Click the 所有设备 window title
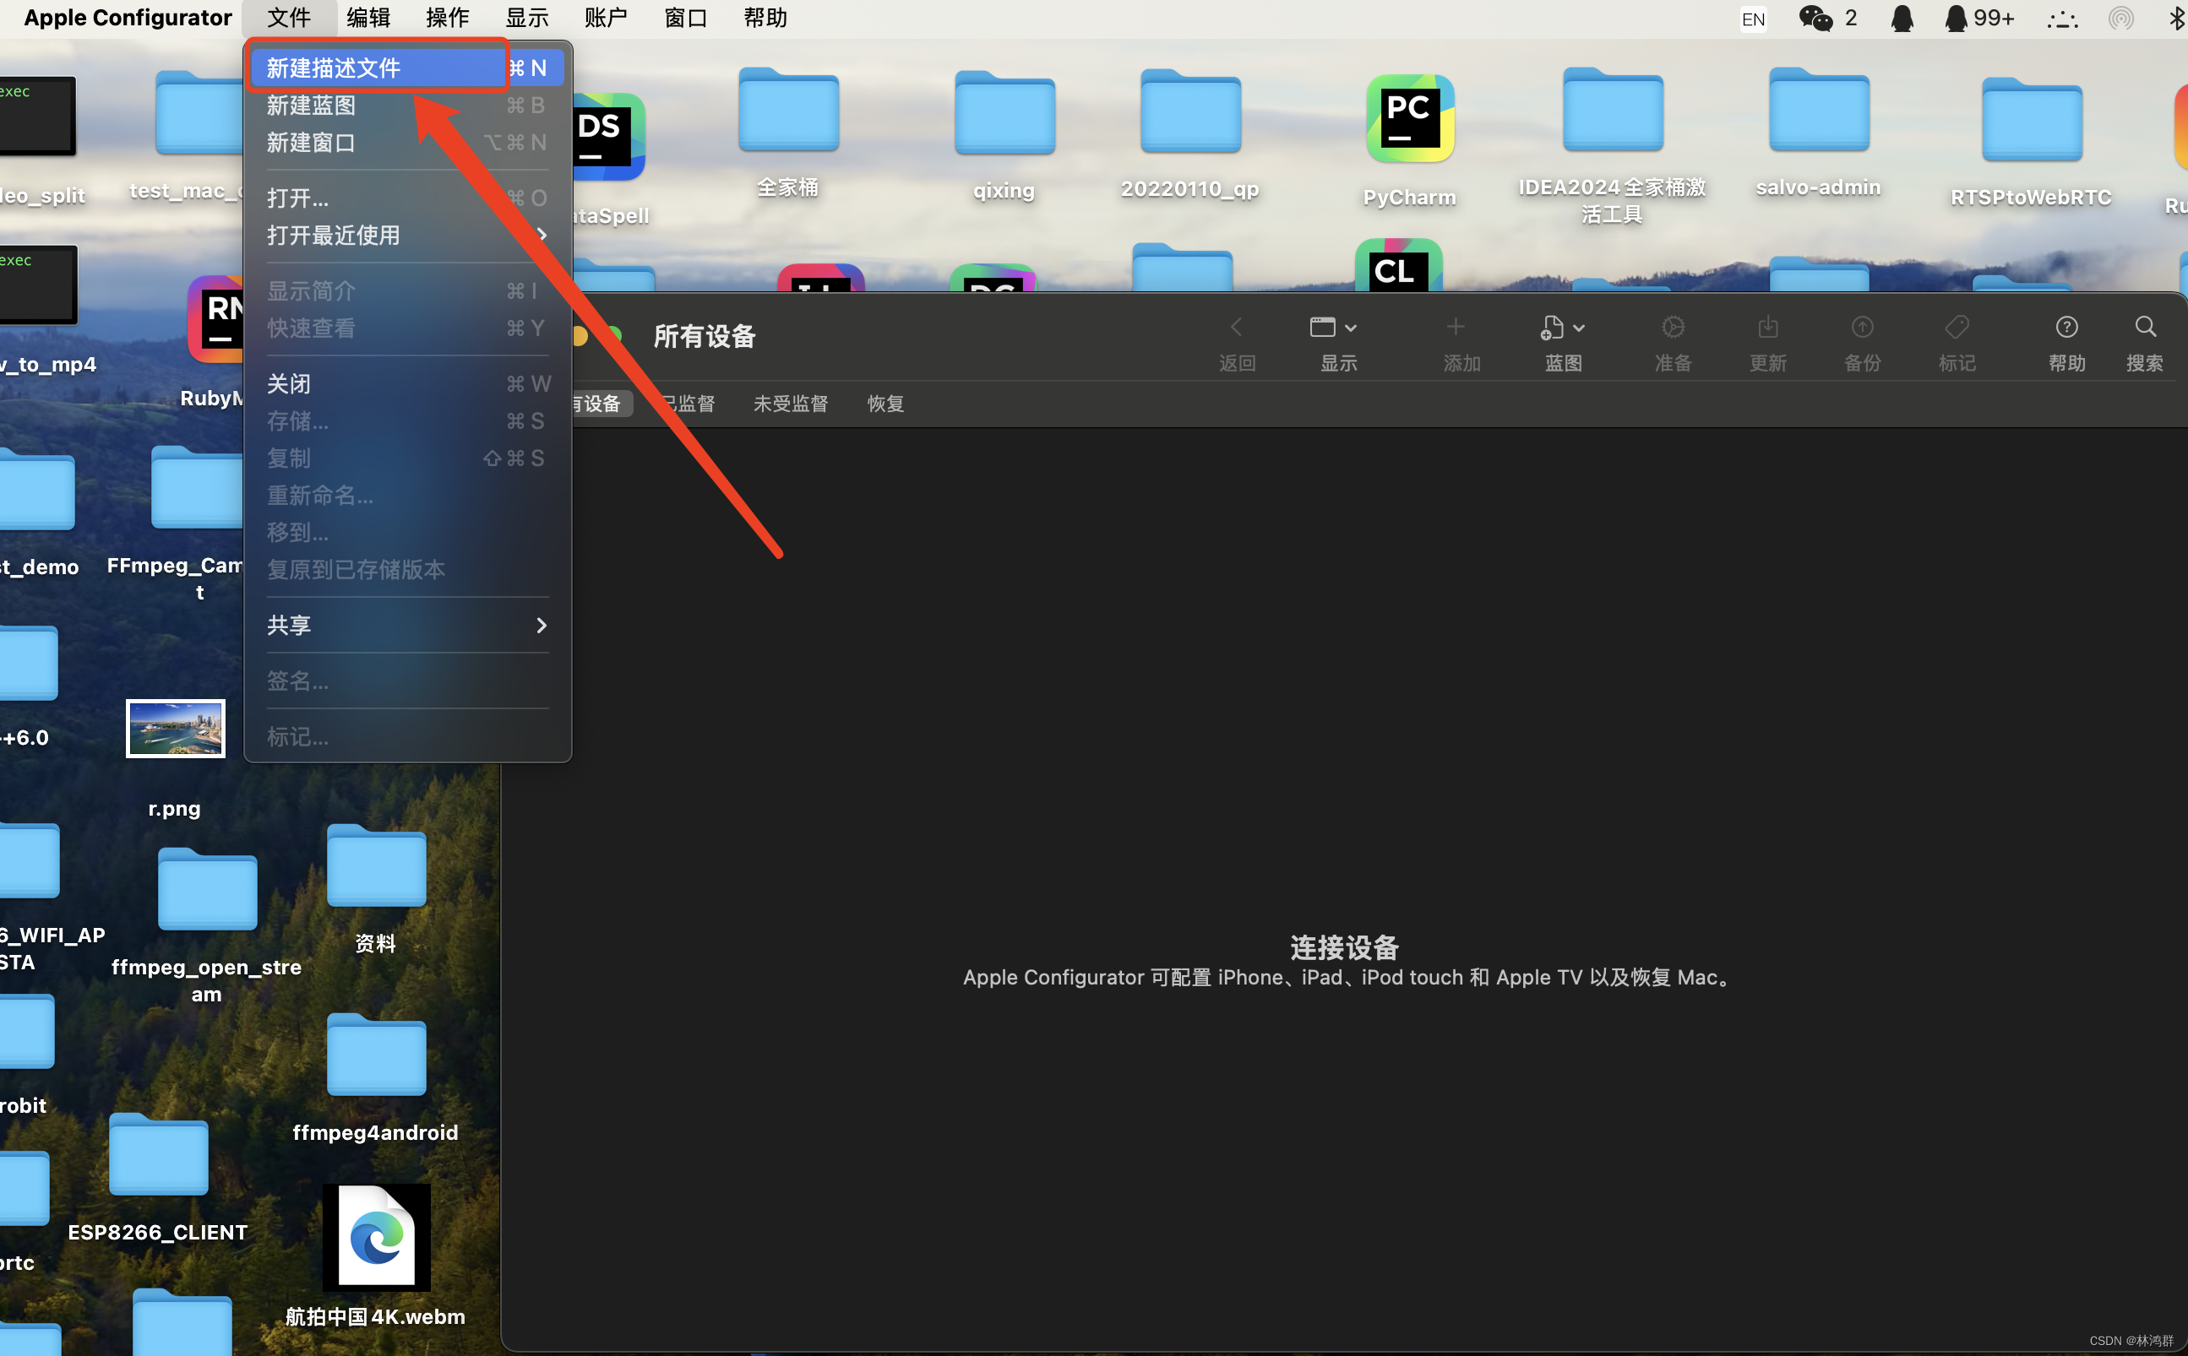 click(x=705, y=336)
